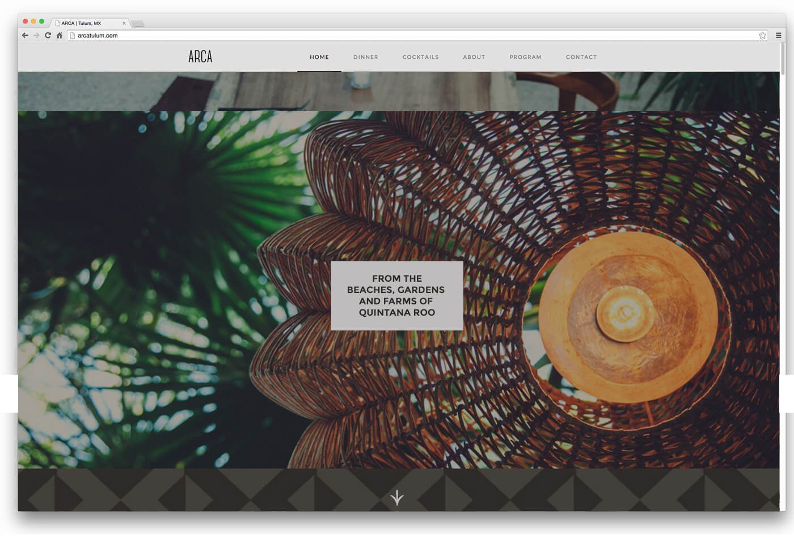
Task: Click the page info icon in address bar
Action: (x=73, y=35)
